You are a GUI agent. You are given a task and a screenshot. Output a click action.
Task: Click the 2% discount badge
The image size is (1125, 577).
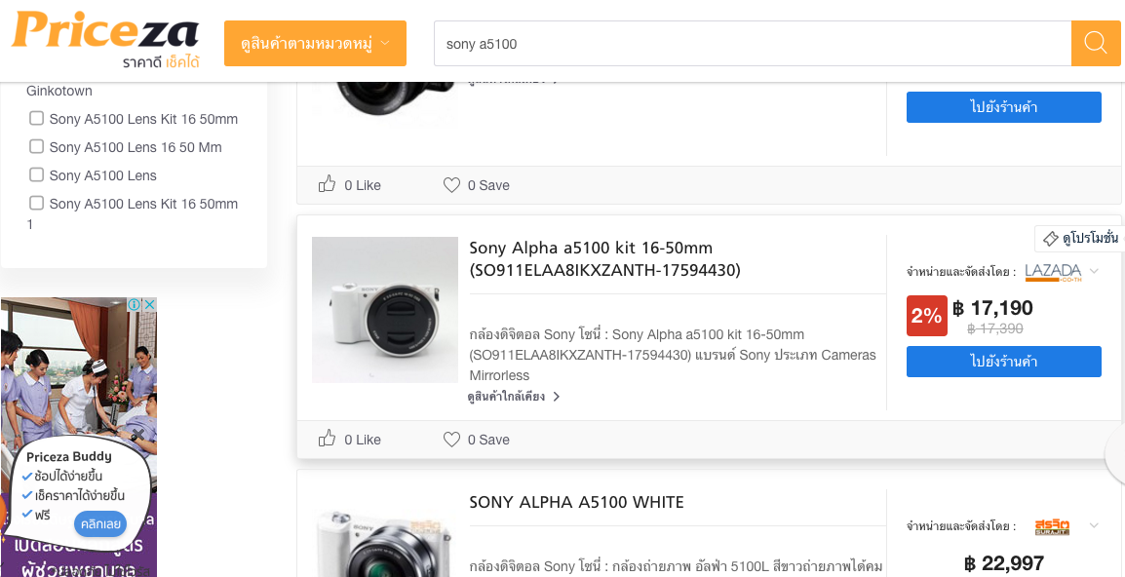(x=927, y=316)
